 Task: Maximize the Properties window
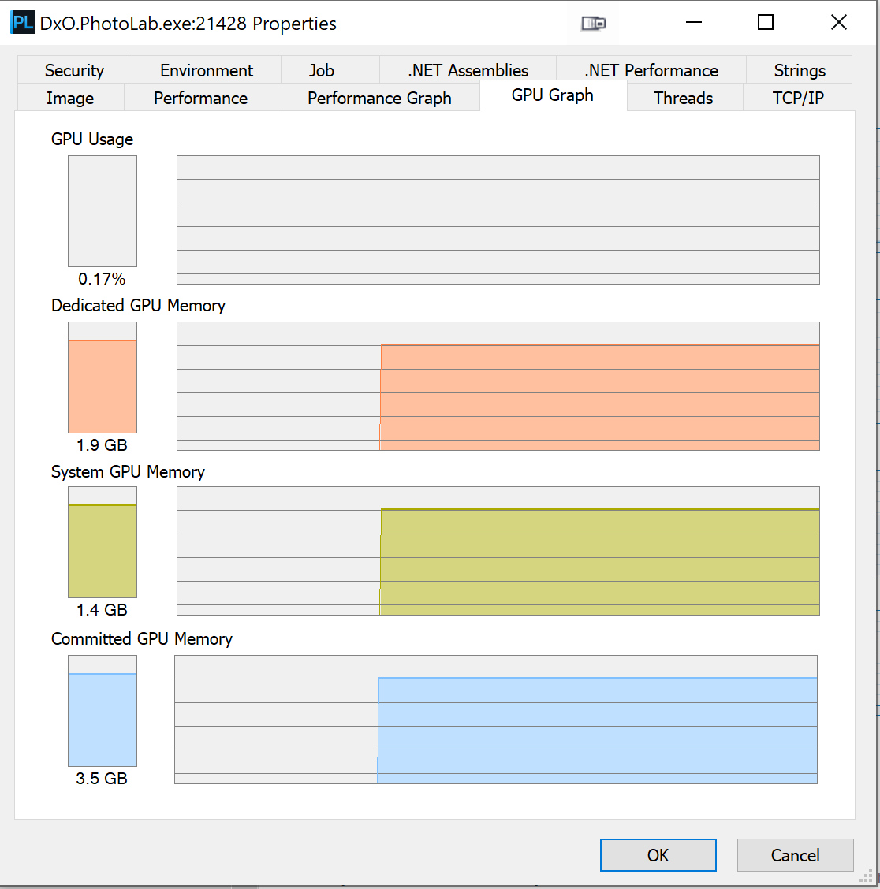765,23
